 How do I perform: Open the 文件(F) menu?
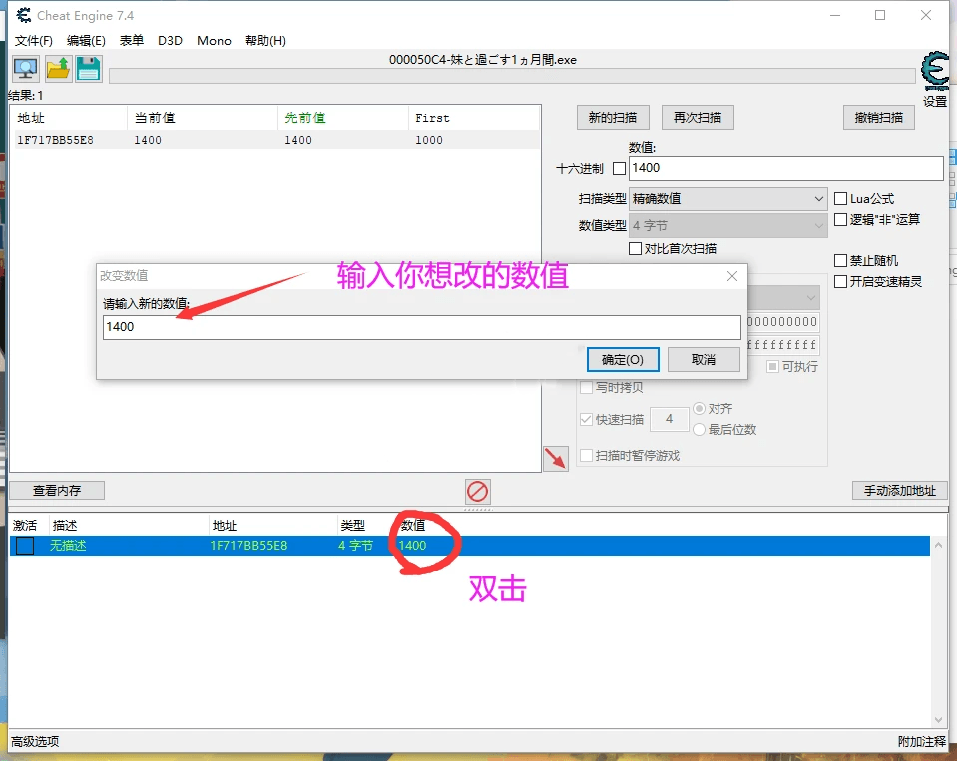[34, 41]
